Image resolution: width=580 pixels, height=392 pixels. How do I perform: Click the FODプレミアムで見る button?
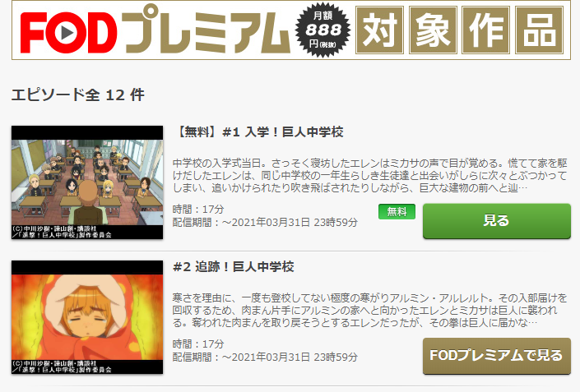pos(497,356)
